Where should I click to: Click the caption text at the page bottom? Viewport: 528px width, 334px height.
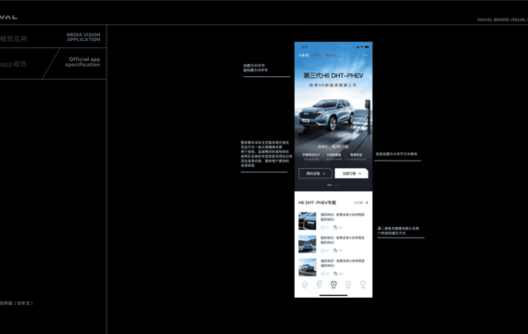tap(17, 303)
